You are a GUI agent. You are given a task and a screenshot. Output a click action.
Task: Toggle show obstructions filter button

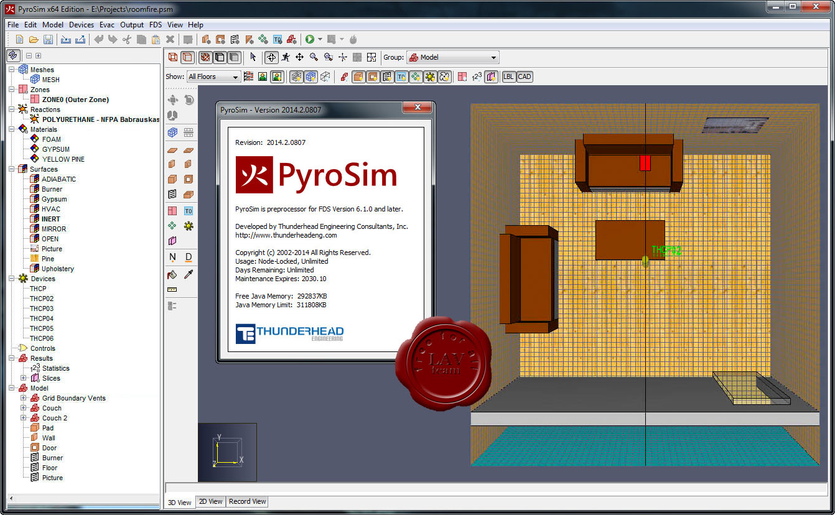[x=359, y=77]
